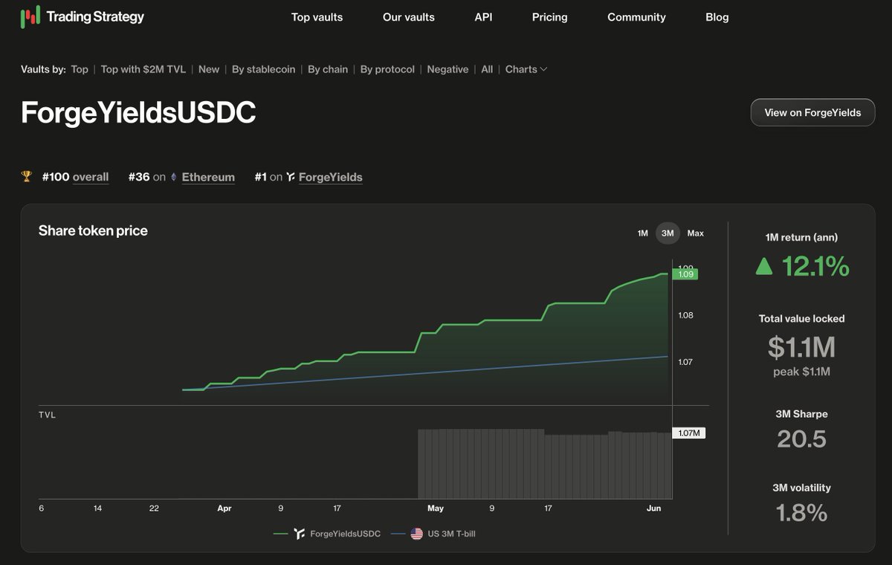Click the 1M return (ann) label
This screenshot has width=892, height=565.
click(801, 238)
